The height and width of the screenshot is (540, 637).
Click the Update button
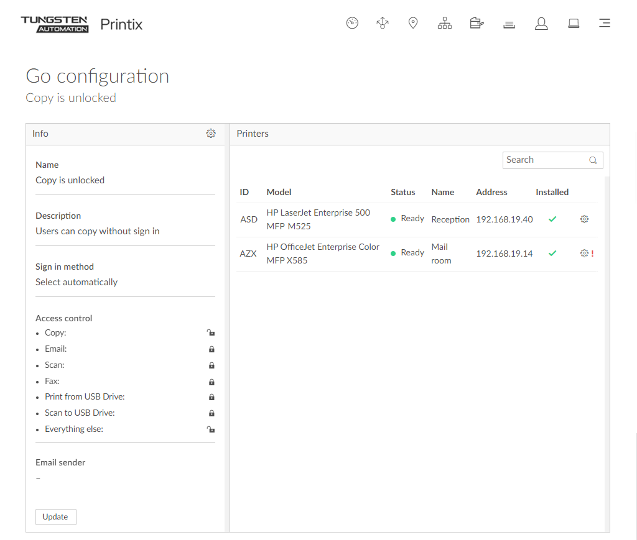[55, 517]
